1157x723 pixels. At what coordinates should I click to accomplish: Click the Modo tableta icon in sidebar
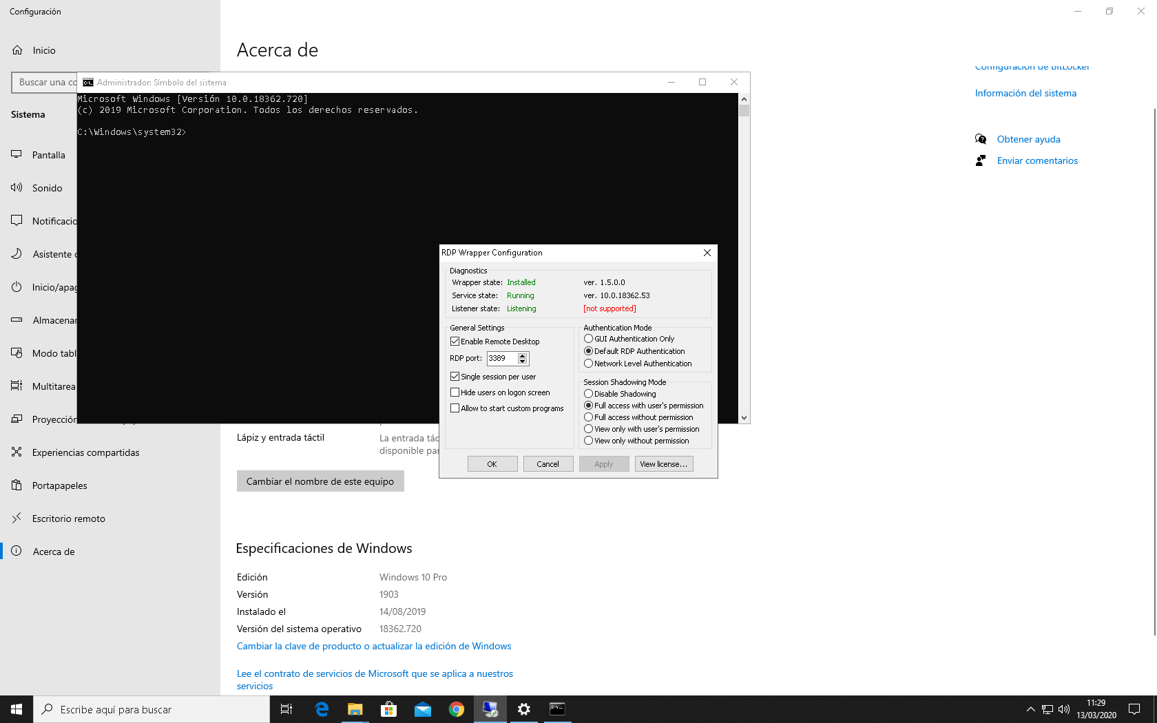click(x=17, y=353)
